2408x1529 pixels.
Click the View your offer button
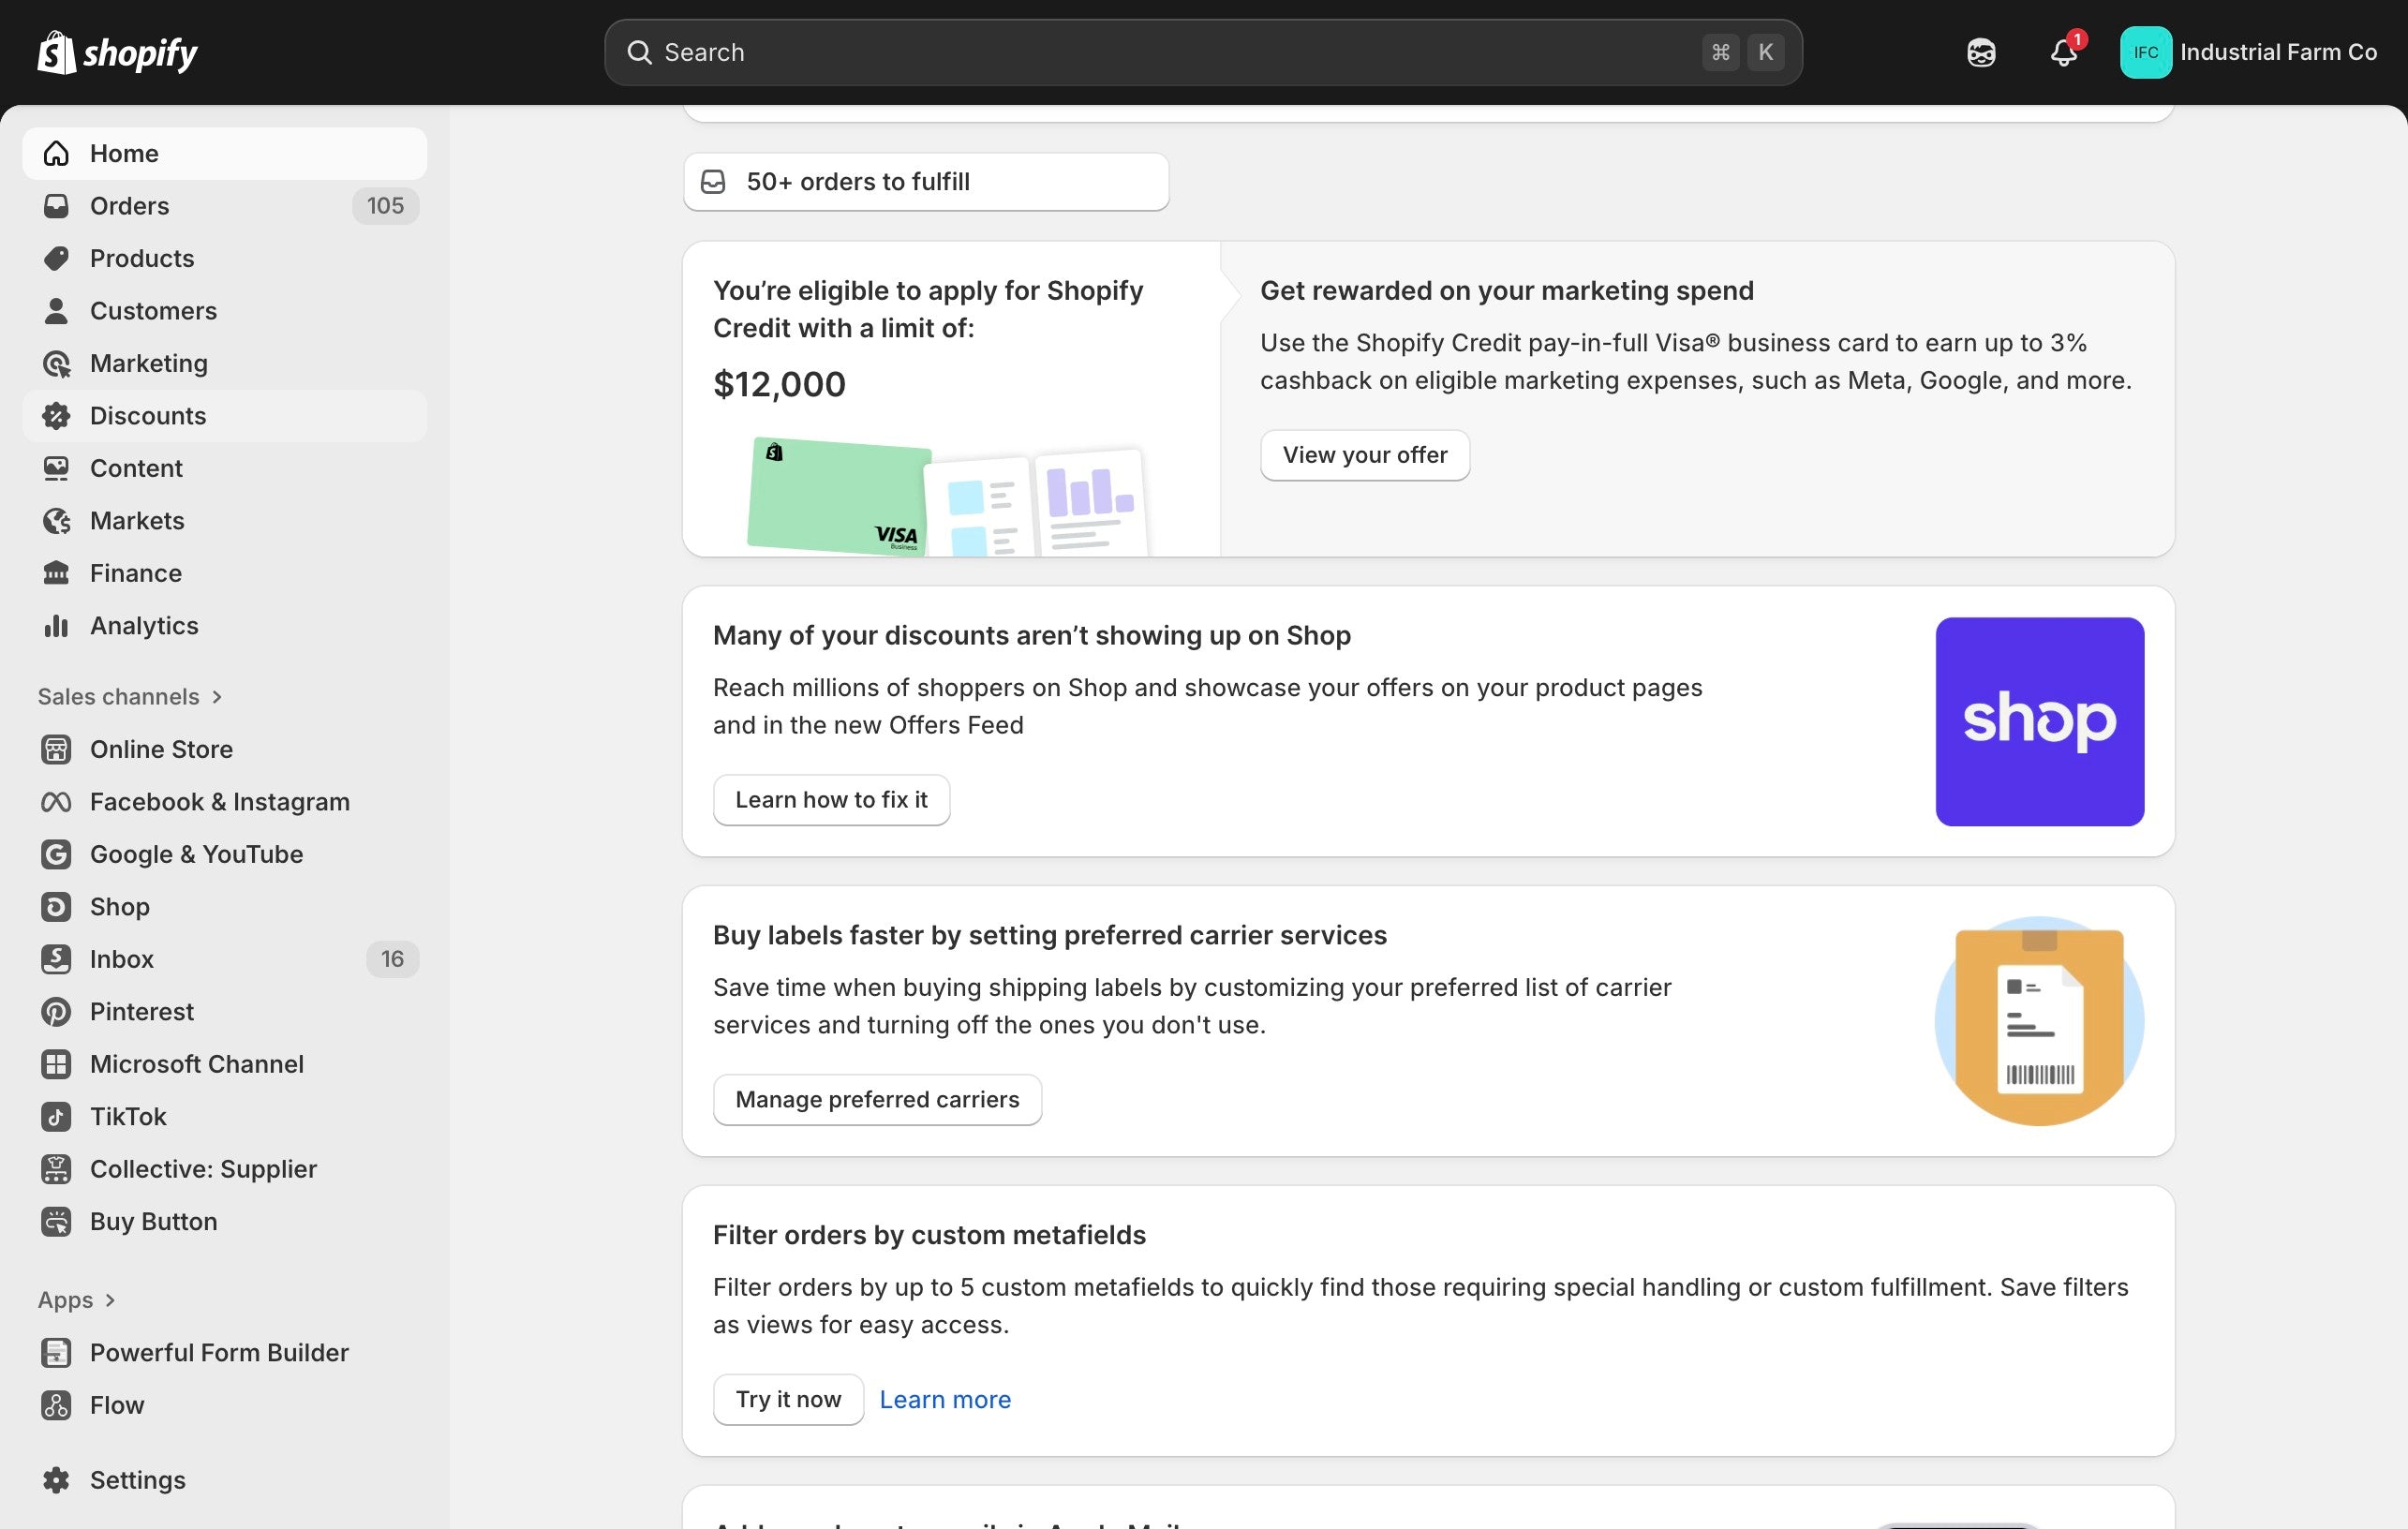point(1364,455)
